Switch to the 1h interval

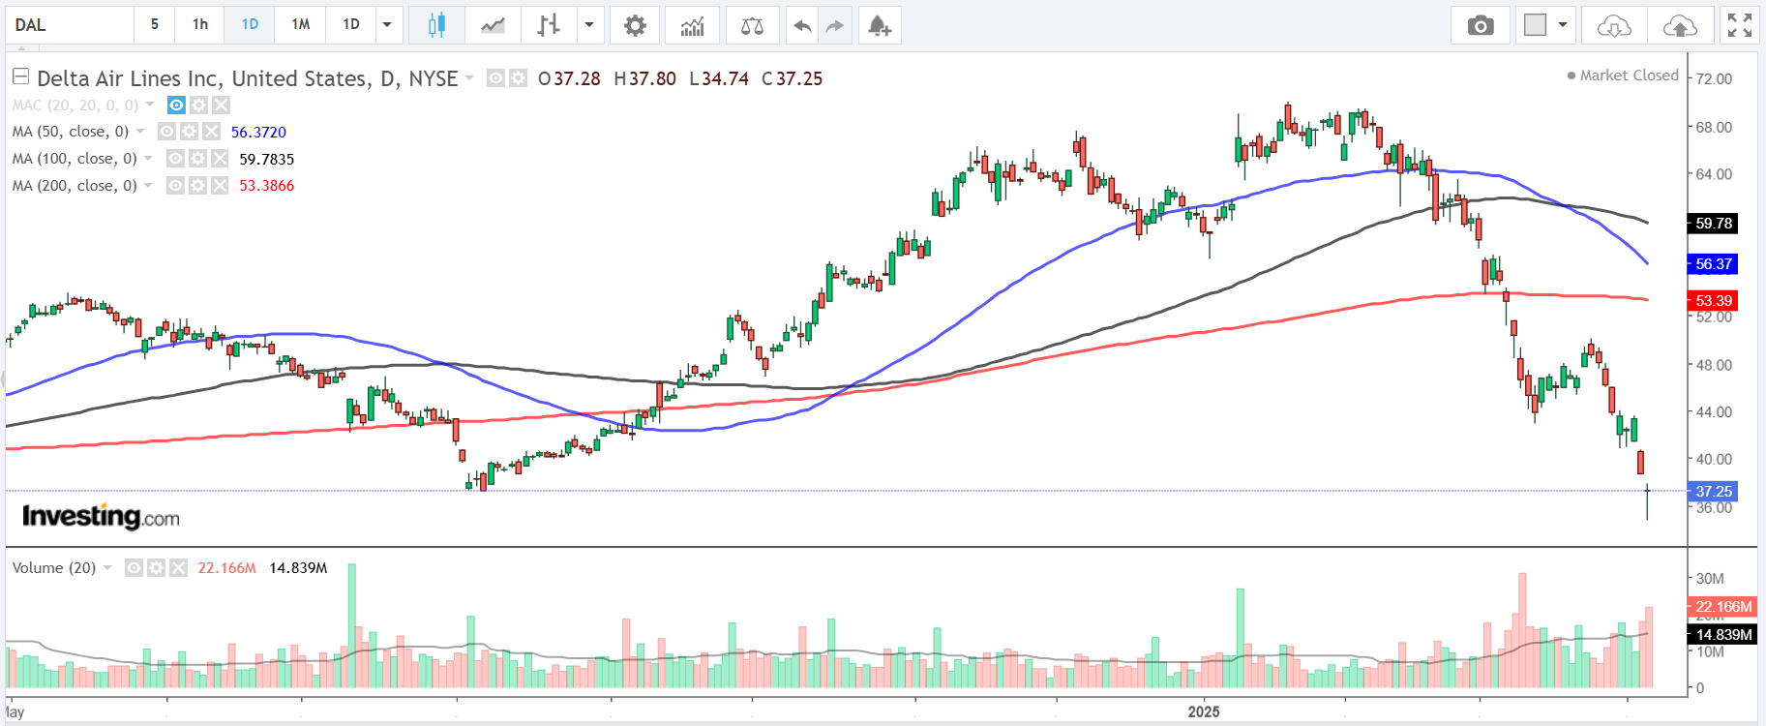point(200,25)
